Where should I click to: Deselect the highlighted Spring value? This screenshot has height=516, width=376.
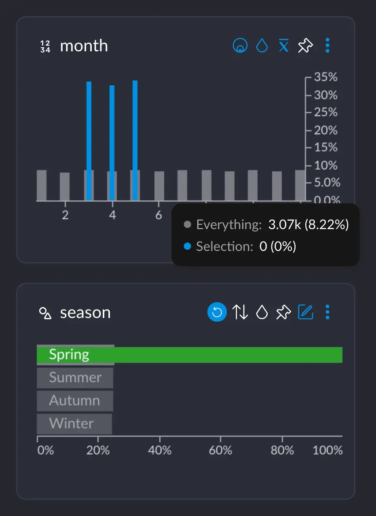pyautogui.click(x=70, y=354)
